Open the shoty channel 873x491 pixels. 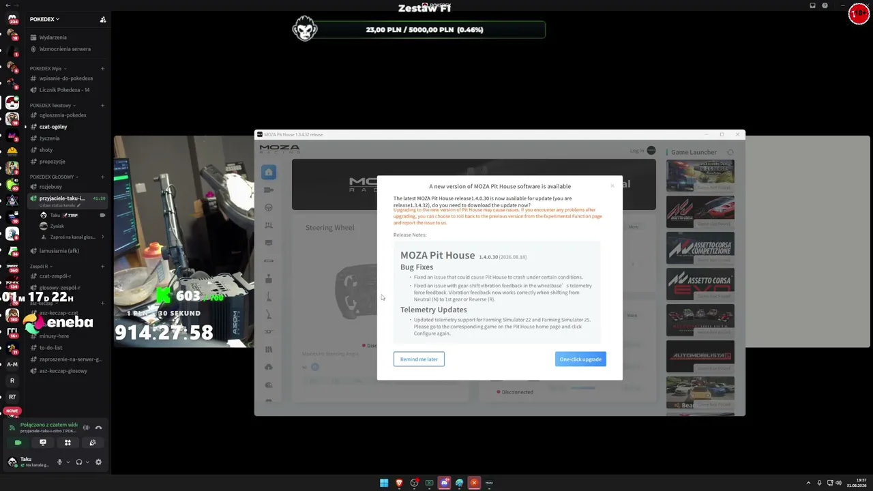(x=46, y=150)
